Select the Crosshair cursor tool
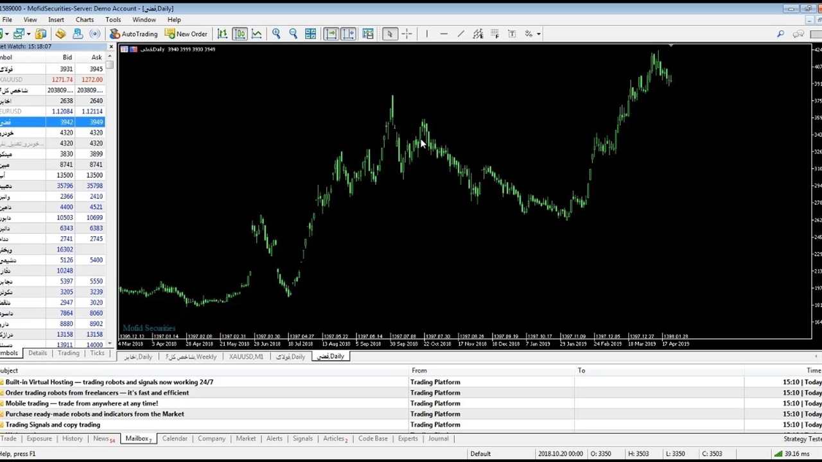Screen dimensions: 822x462 (407, 34)
